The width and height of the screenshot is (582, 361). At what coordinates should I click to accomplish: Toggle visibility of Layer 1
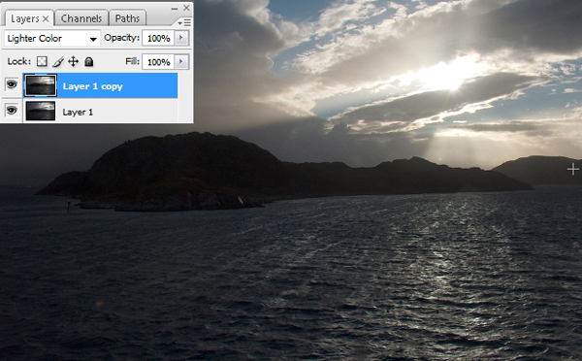coord(12,111)
